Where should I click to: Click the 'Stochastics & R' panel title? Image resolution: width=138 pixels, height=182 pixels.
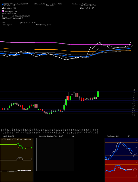point(113,136)
